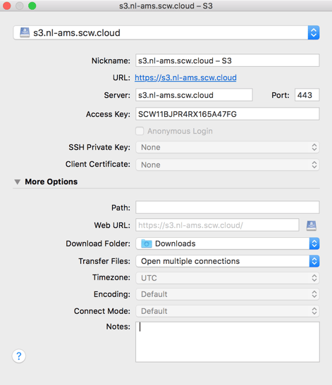The width and height of the screenshot is (332, 385).
Task: Open the Connect Mode dropdown
Action: pos(228,311)
